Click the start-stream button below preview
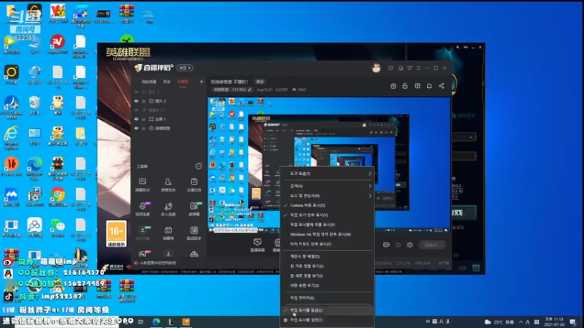This screenshot has width=584, height=328. 431,245
